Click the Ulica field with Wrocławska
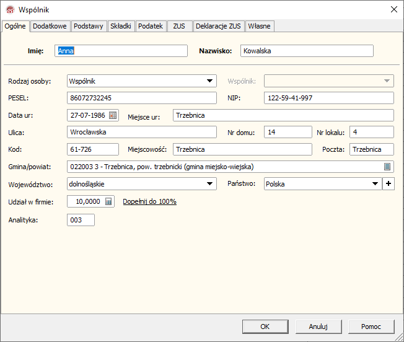 [142, 132]
